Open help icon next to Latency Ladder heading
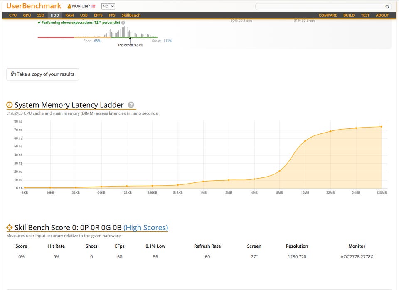The image size is (399, 290). pos(131,105)
